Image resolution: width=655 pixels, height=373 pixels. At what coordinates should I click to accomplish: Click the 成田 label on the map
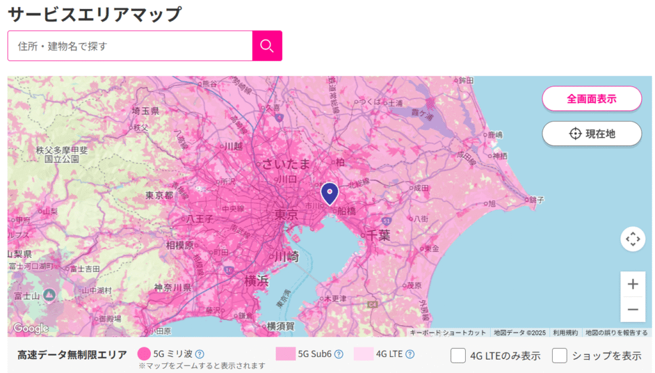[x=421, y=188]
